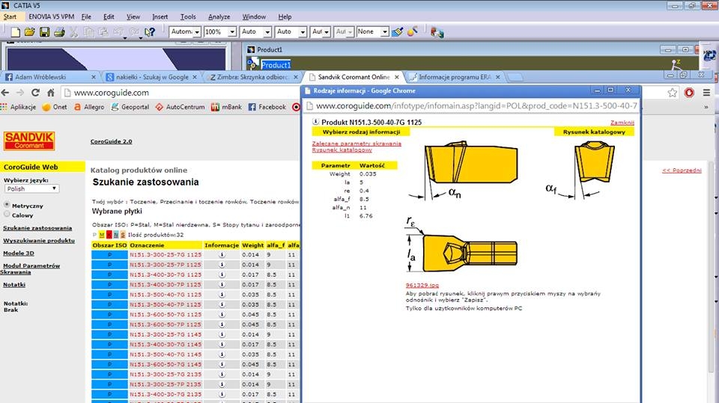Click the Open folder icon in CATIA toolbar
Screen dimensions: 719x403
30,32
